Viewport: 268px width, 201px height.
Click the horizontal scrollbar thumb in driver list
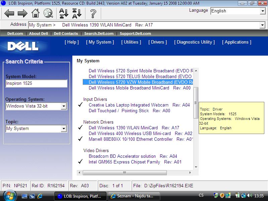125,173
